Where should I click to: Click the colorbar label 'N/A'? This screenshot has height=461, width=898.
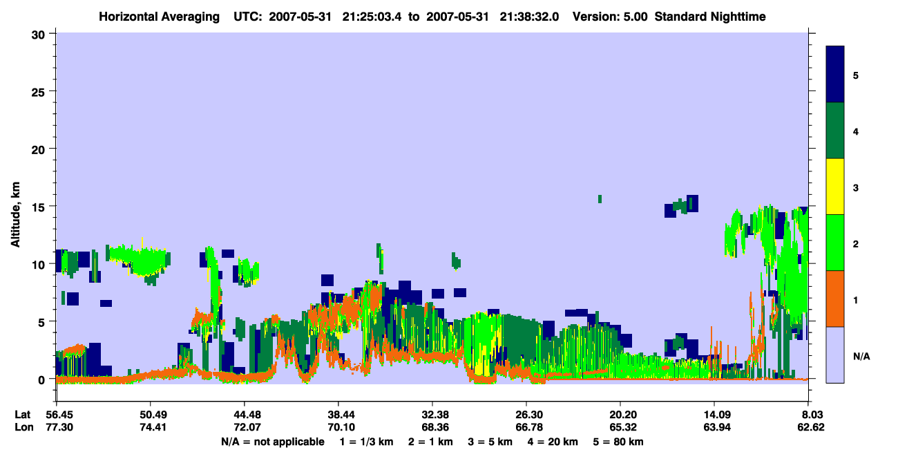point(861,357)
